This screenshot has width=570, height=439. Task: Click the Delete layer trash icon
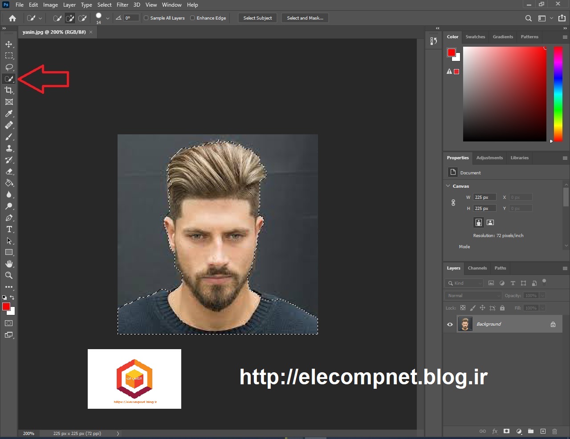point(554,431)
